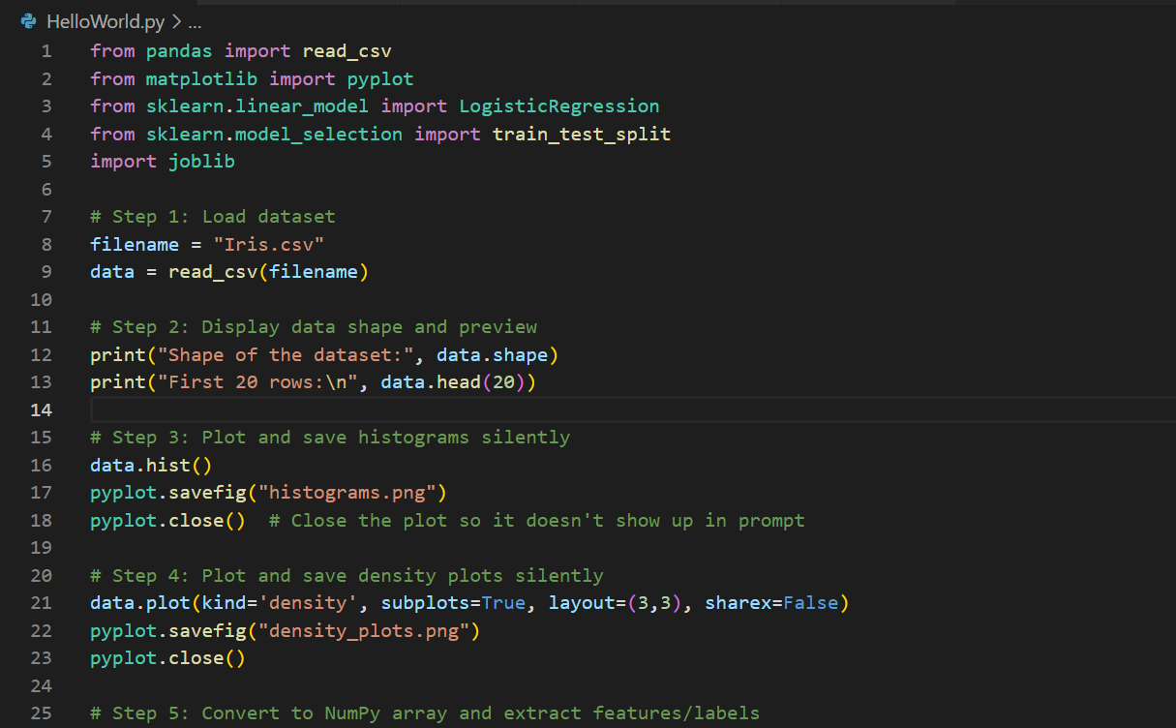
Task: Click the "Iris.csv" string literal
Action: pyautogui.click(x=268, y=244)
